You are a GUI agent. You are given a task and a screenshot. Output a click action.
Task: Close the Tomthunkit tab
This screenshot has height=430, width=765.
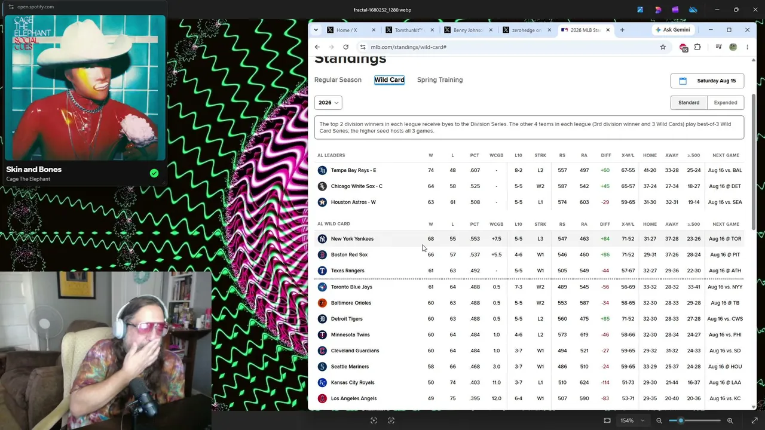tap(432, 30)
